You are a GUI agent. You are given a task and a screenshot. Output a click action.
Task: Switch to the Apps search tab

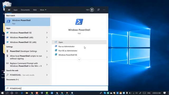click(x=15, y=10)
